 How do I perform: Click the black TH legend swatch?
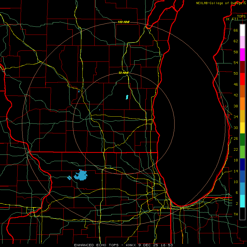(x=242, y=214)
